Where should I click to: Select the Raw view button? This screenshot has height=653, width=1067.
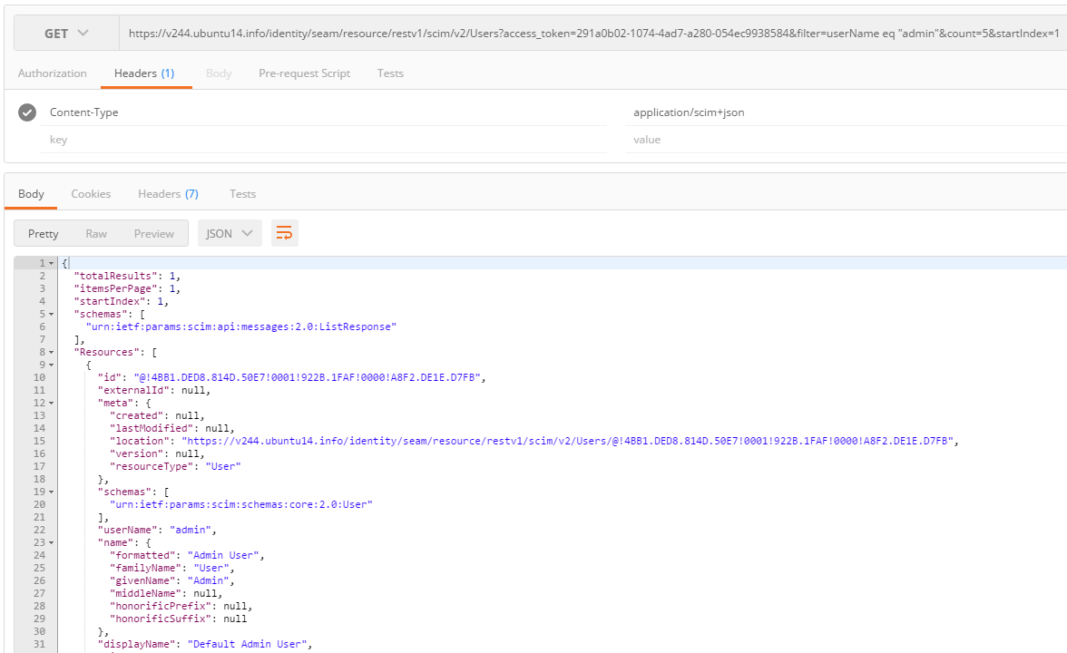click(x=96, y=233)
